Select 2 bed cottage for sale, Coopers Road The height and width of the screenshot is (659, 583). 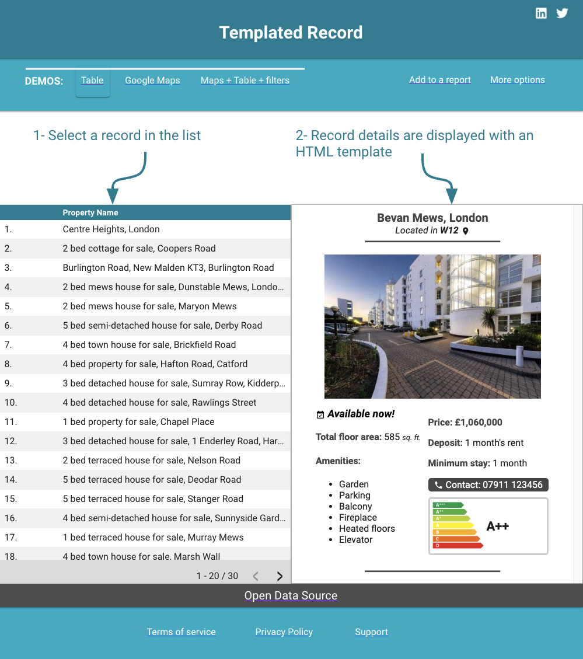coord(145,249)
